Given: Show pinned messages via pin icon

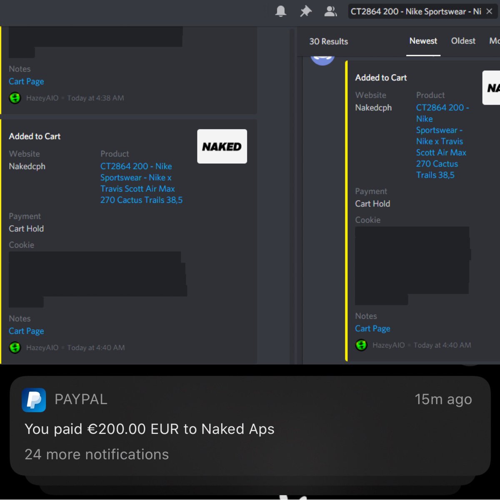Looking at the screenshot, I should (306, 11).
